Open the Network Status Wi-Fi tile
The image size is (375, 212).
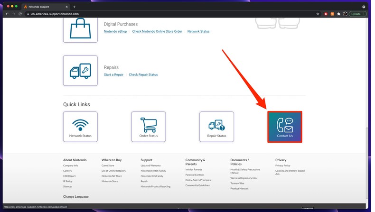80,127
